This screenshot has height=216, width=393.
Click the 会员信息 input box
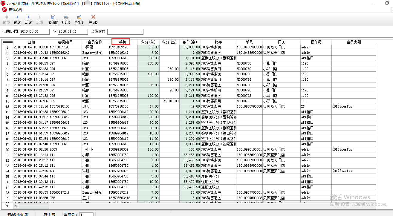coord(125,31)
